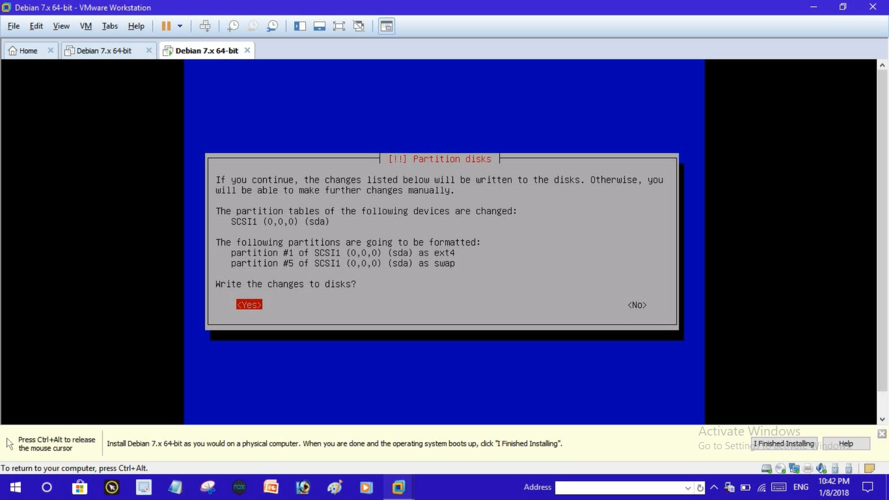Screen dimensions: 889x500
Task: Open the snapshot manager wrench-clock icon
Action: (272, 26)
